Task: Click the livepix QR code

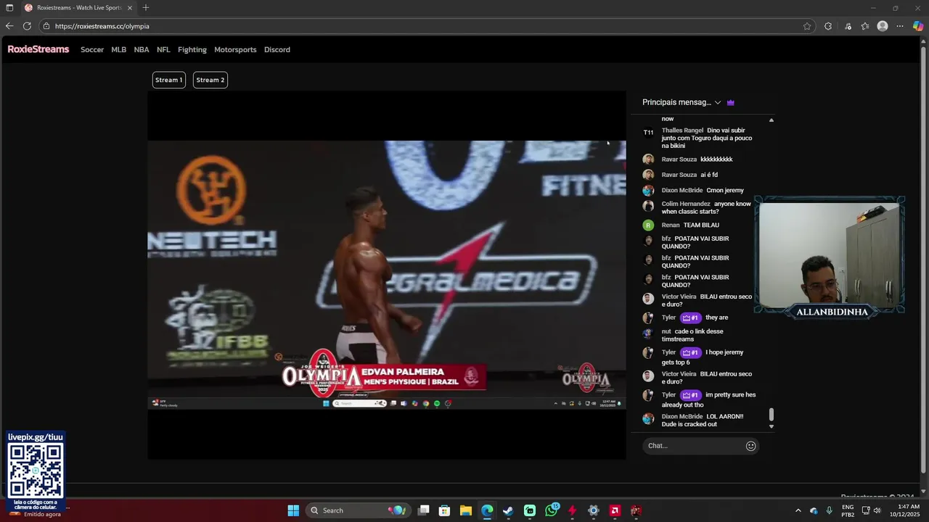Action: coord(36,470)
